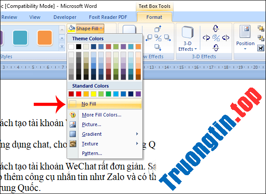Image resolution: width=266 pixels, height=194 pixels.
Task: Click Send to Back icon
Action: [261, 38]
